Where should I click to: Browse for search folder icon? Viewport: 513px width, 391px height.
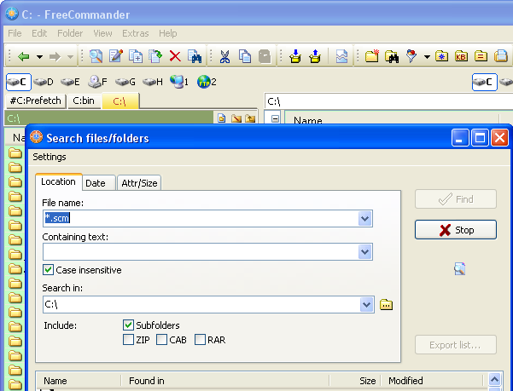pos(386,305)
